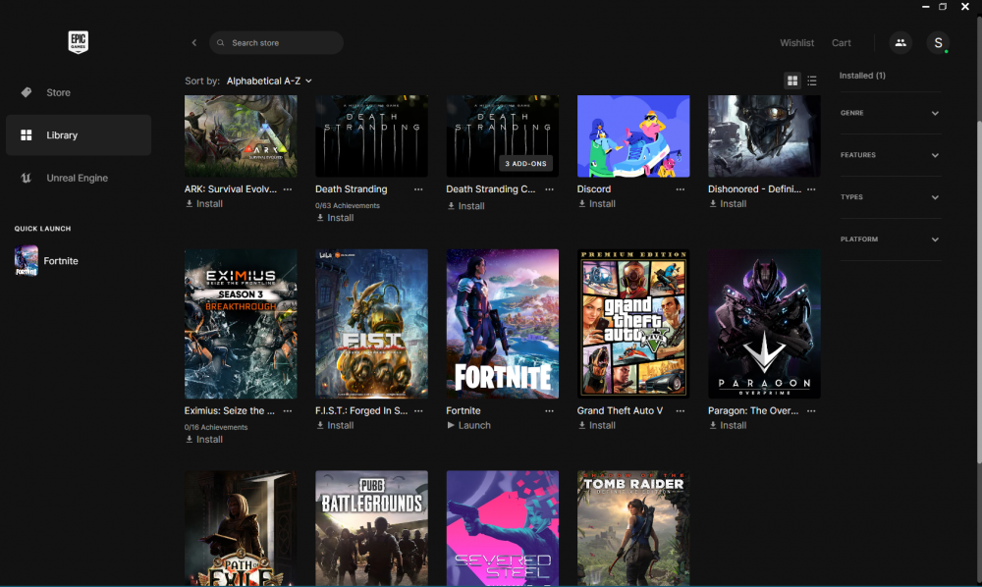Install Death Stranding Content pack
982x587 pixels.
tap(465, 206)
